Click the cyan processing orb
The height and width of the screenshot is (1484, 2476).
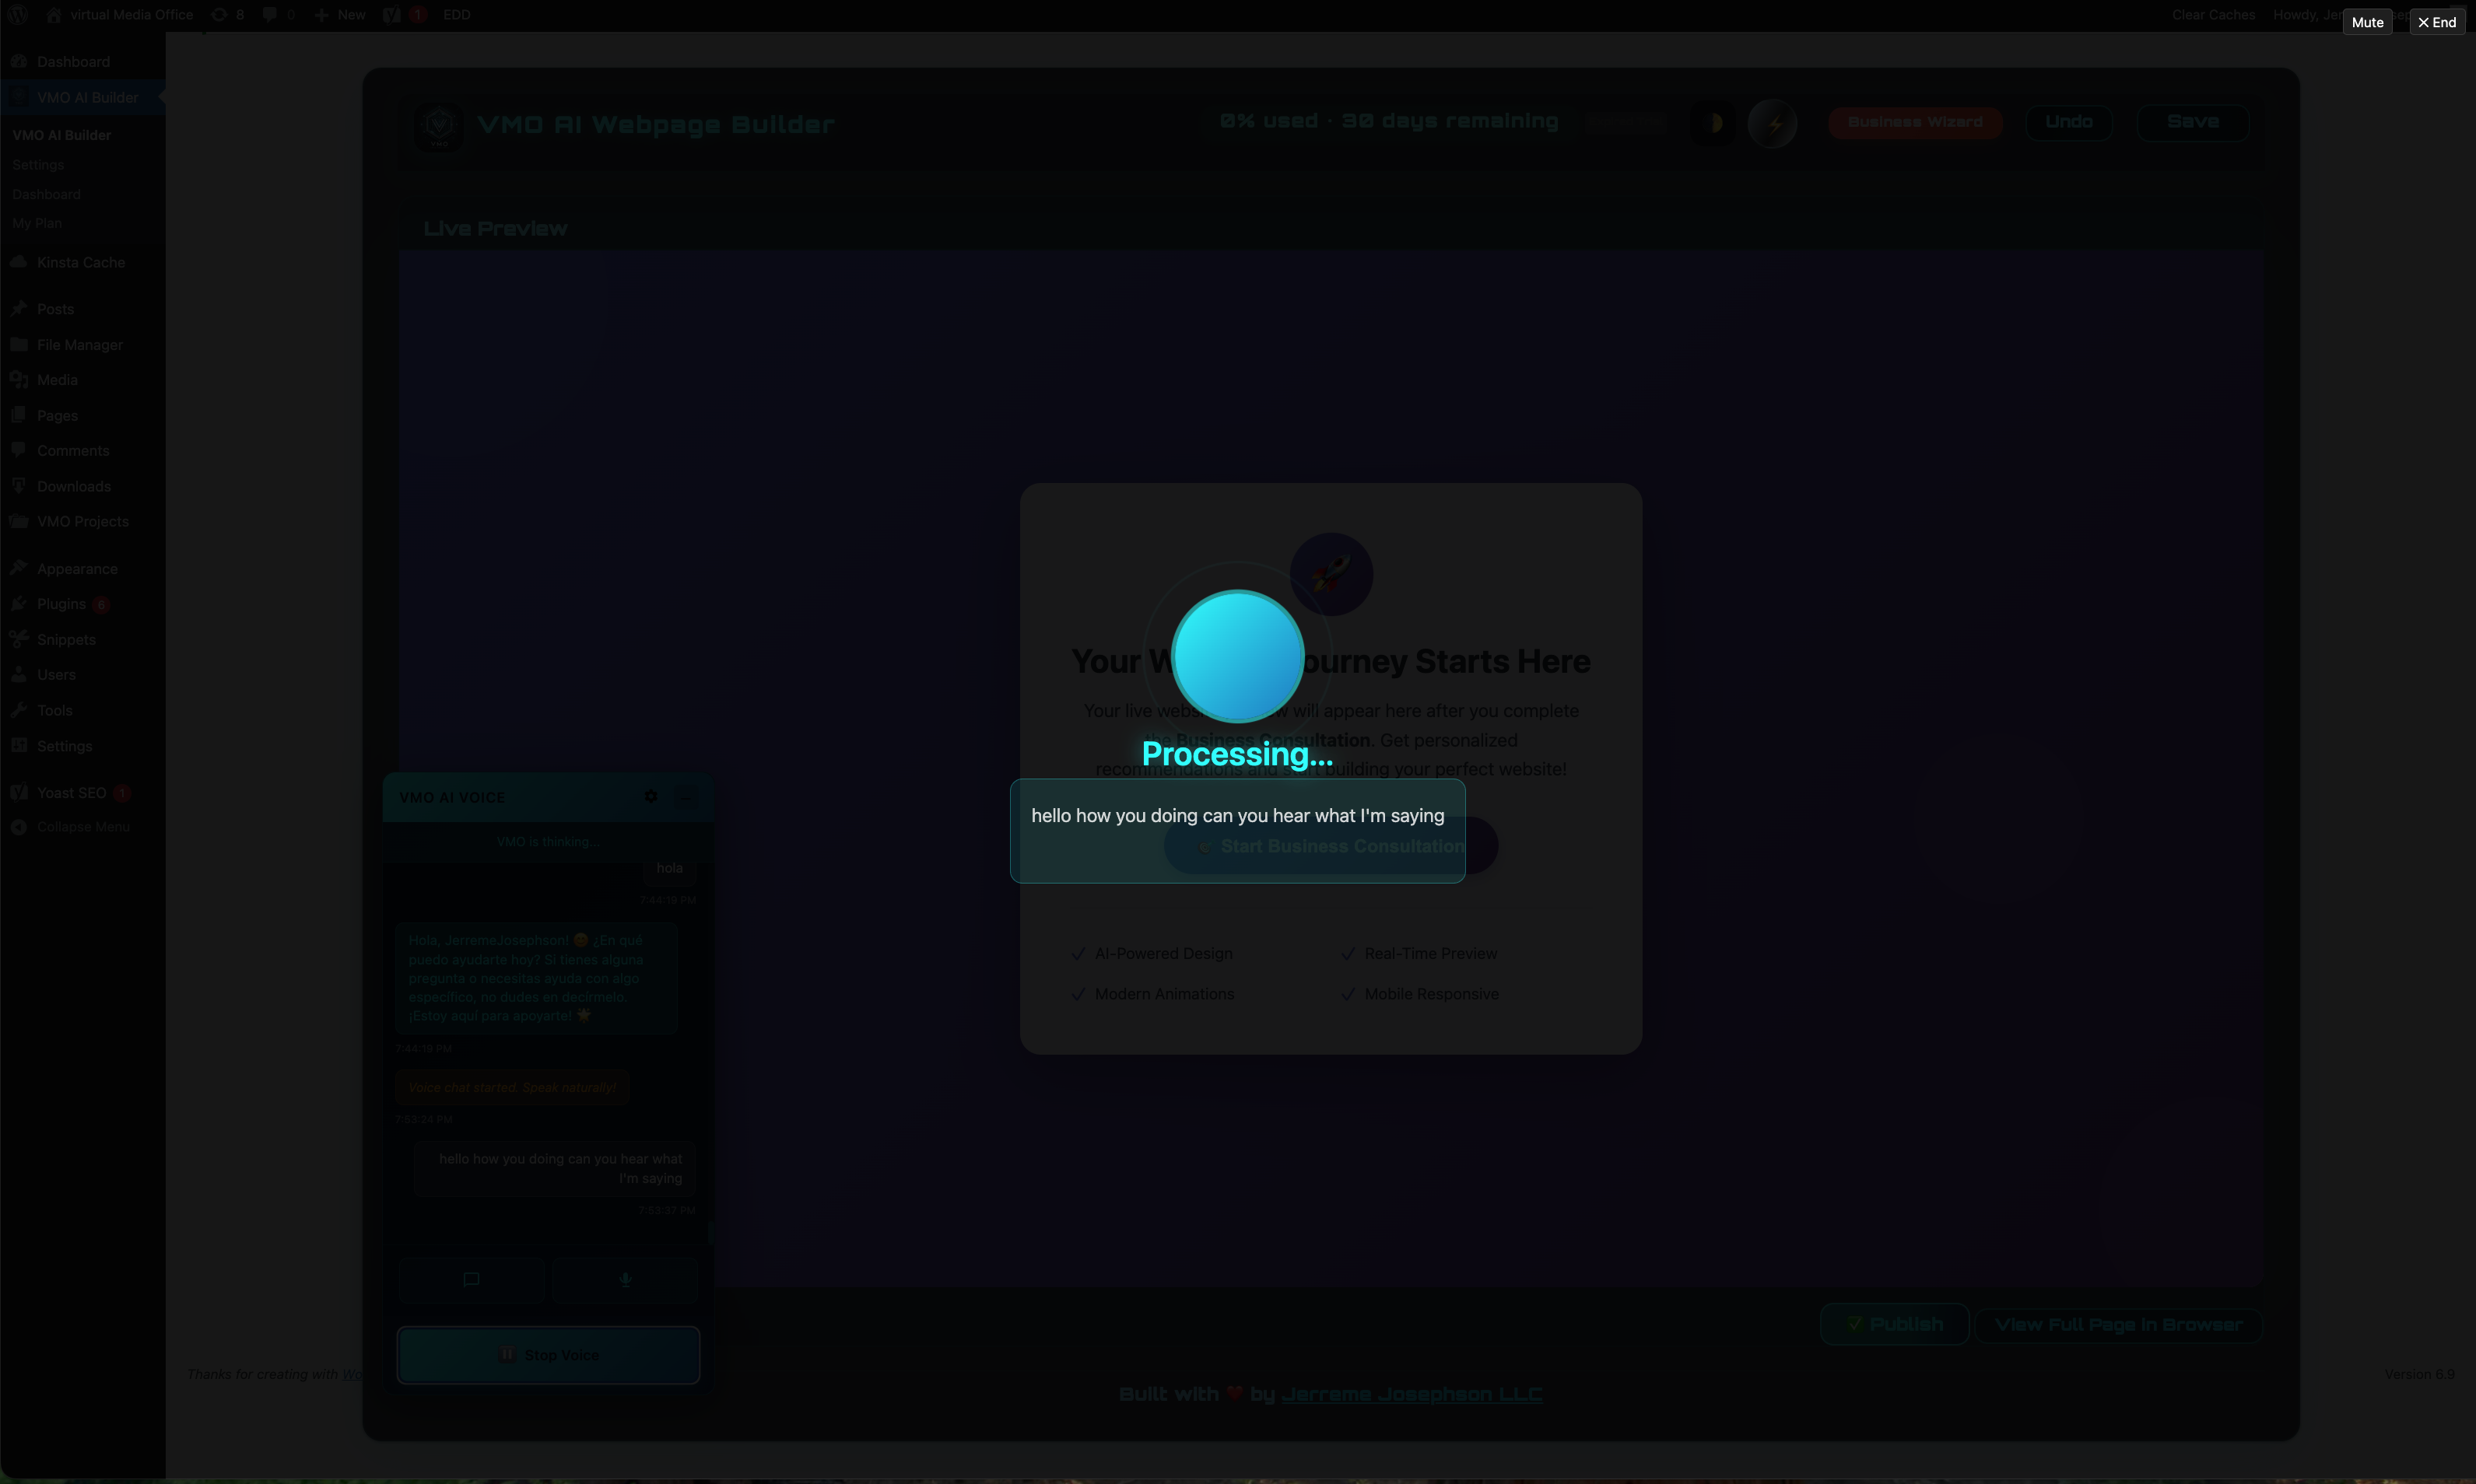pyautogui.click(x=1236, y=656)
